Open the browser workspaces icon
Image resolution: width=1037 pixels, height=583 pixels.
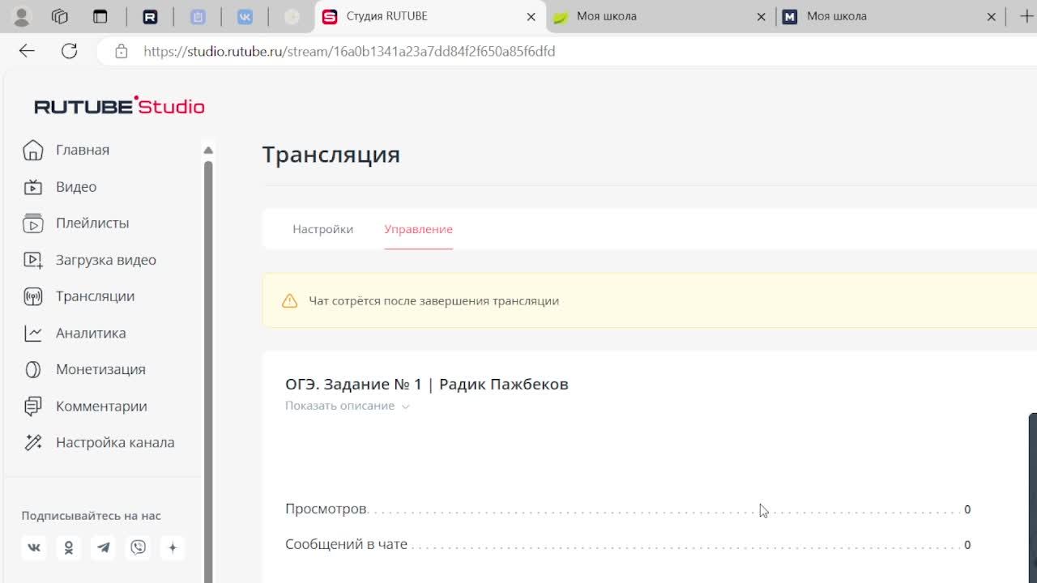(x=59, y=16)
